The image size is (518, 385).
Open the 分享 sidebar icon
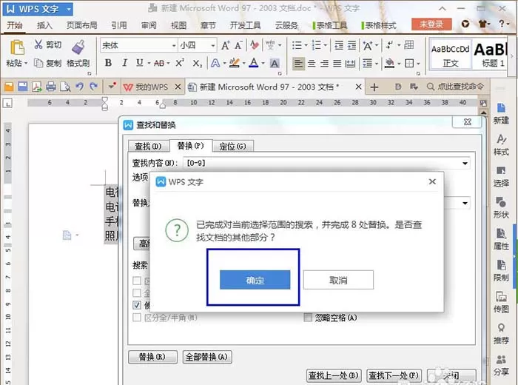(501, 366)
